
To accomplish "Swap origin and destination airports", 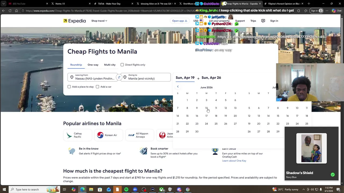I will (119, 77).
